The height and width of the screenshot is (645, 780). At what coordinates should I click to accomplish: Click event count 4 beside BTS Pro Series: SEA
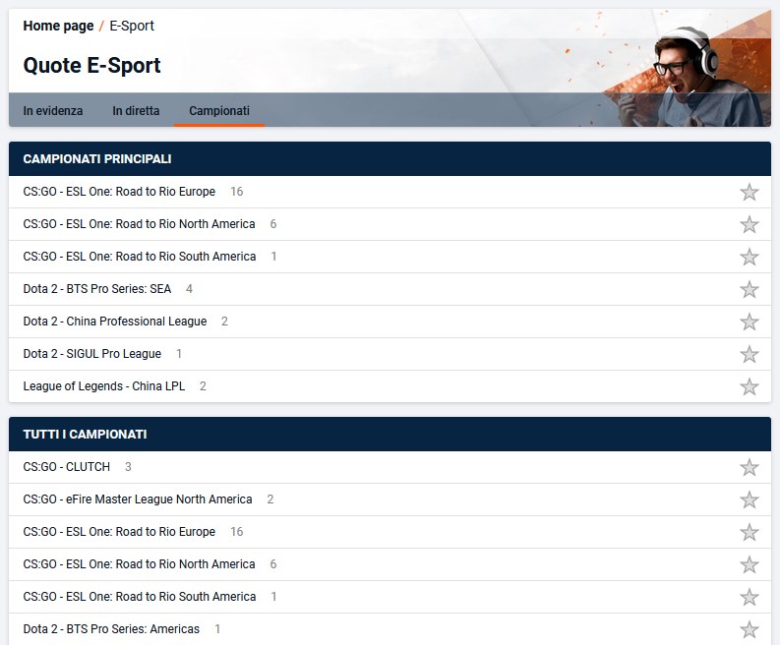189,288
